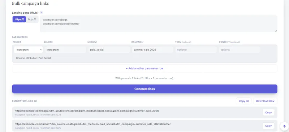Image resolution: width=289 pixels, height=132 pixels.
Task: Add another parameter row
Action: pos(145,68)
